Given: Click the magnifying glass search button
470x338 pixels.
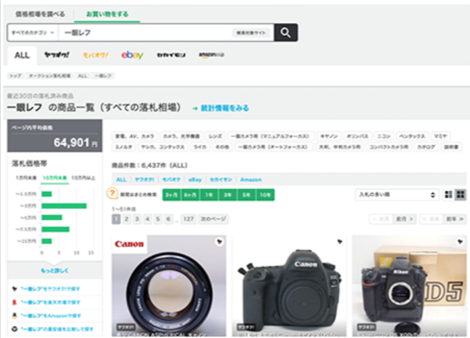Looking at the screenshot, I should (x=285, y=33).
